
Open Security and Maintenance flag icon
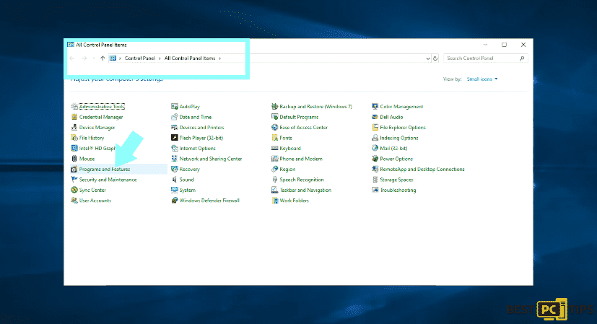click(74, 180)
